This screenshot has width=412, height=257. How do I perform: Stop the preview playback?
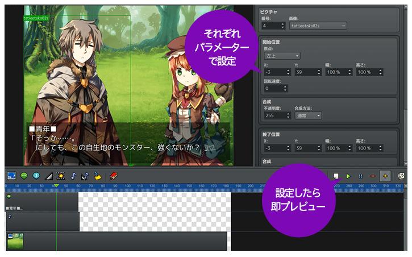pyautogui.click(x=336, y=176)
